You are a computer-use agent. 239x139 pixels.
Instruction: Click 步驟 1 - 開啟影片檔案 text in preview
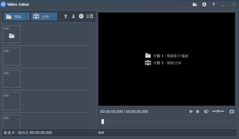pyautogui.click(x=171, y=56)
